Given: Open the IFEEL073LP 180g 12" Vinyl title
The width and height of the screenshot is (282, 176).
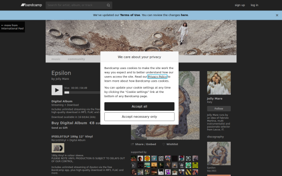Looking at the screenshot, I should coord(72,137).
